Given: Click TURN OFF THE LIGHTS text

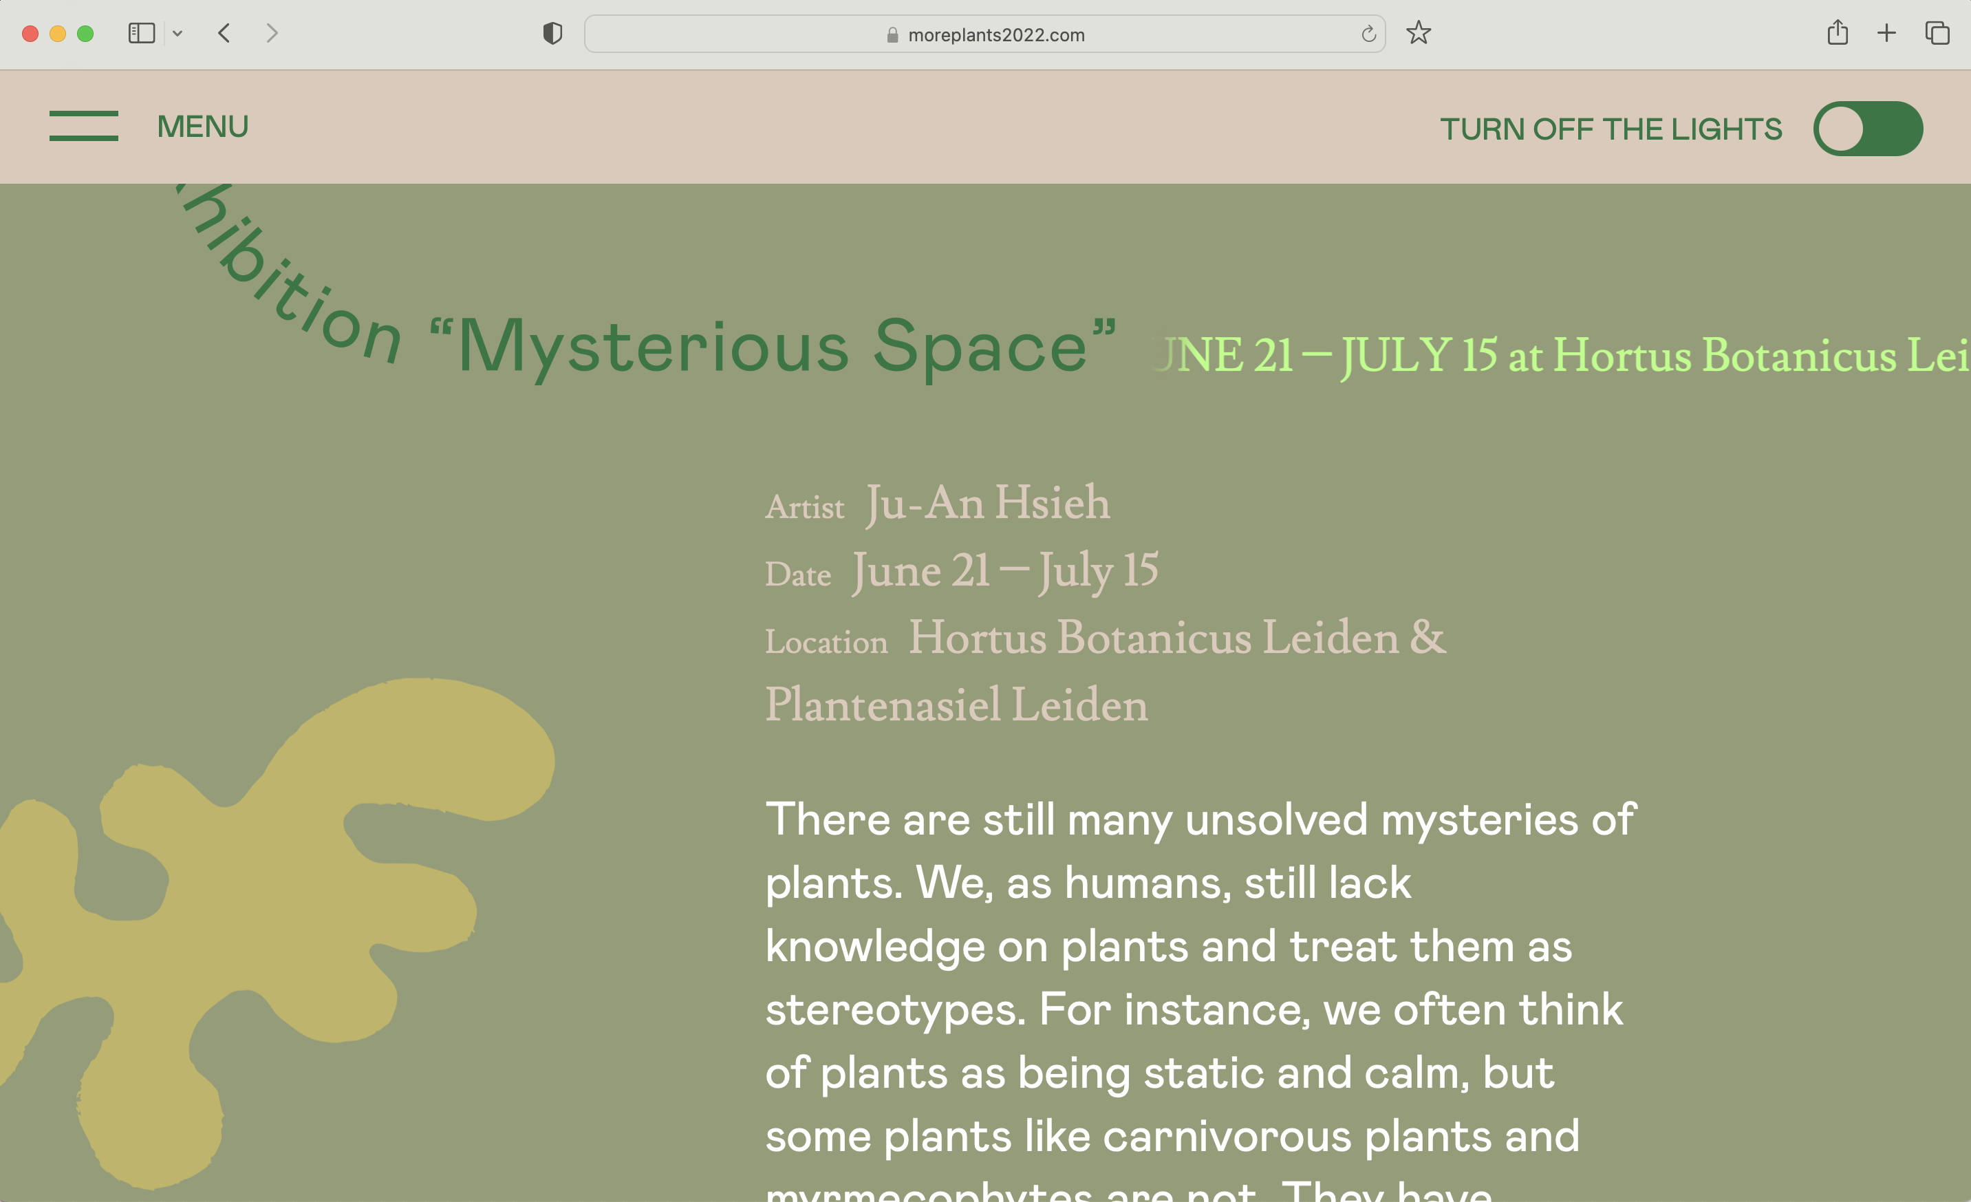Looking at the screenshot, I should [1611, 129].
